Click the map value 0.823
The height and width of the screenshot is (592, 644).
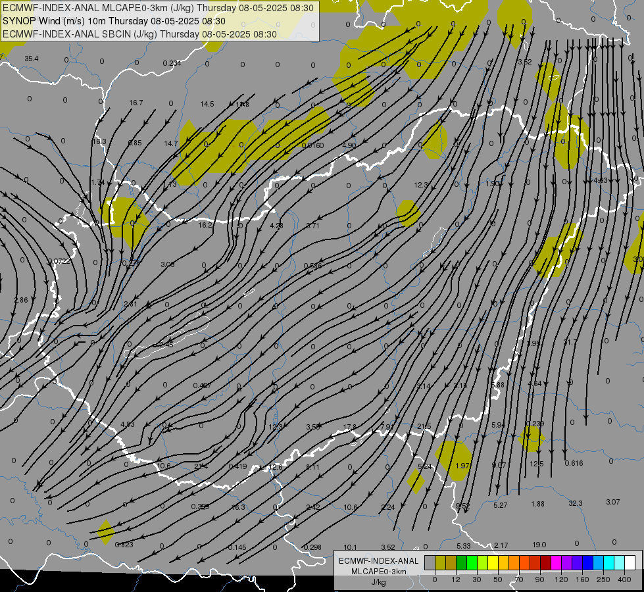pyautogui.click(x=124, y=545)
